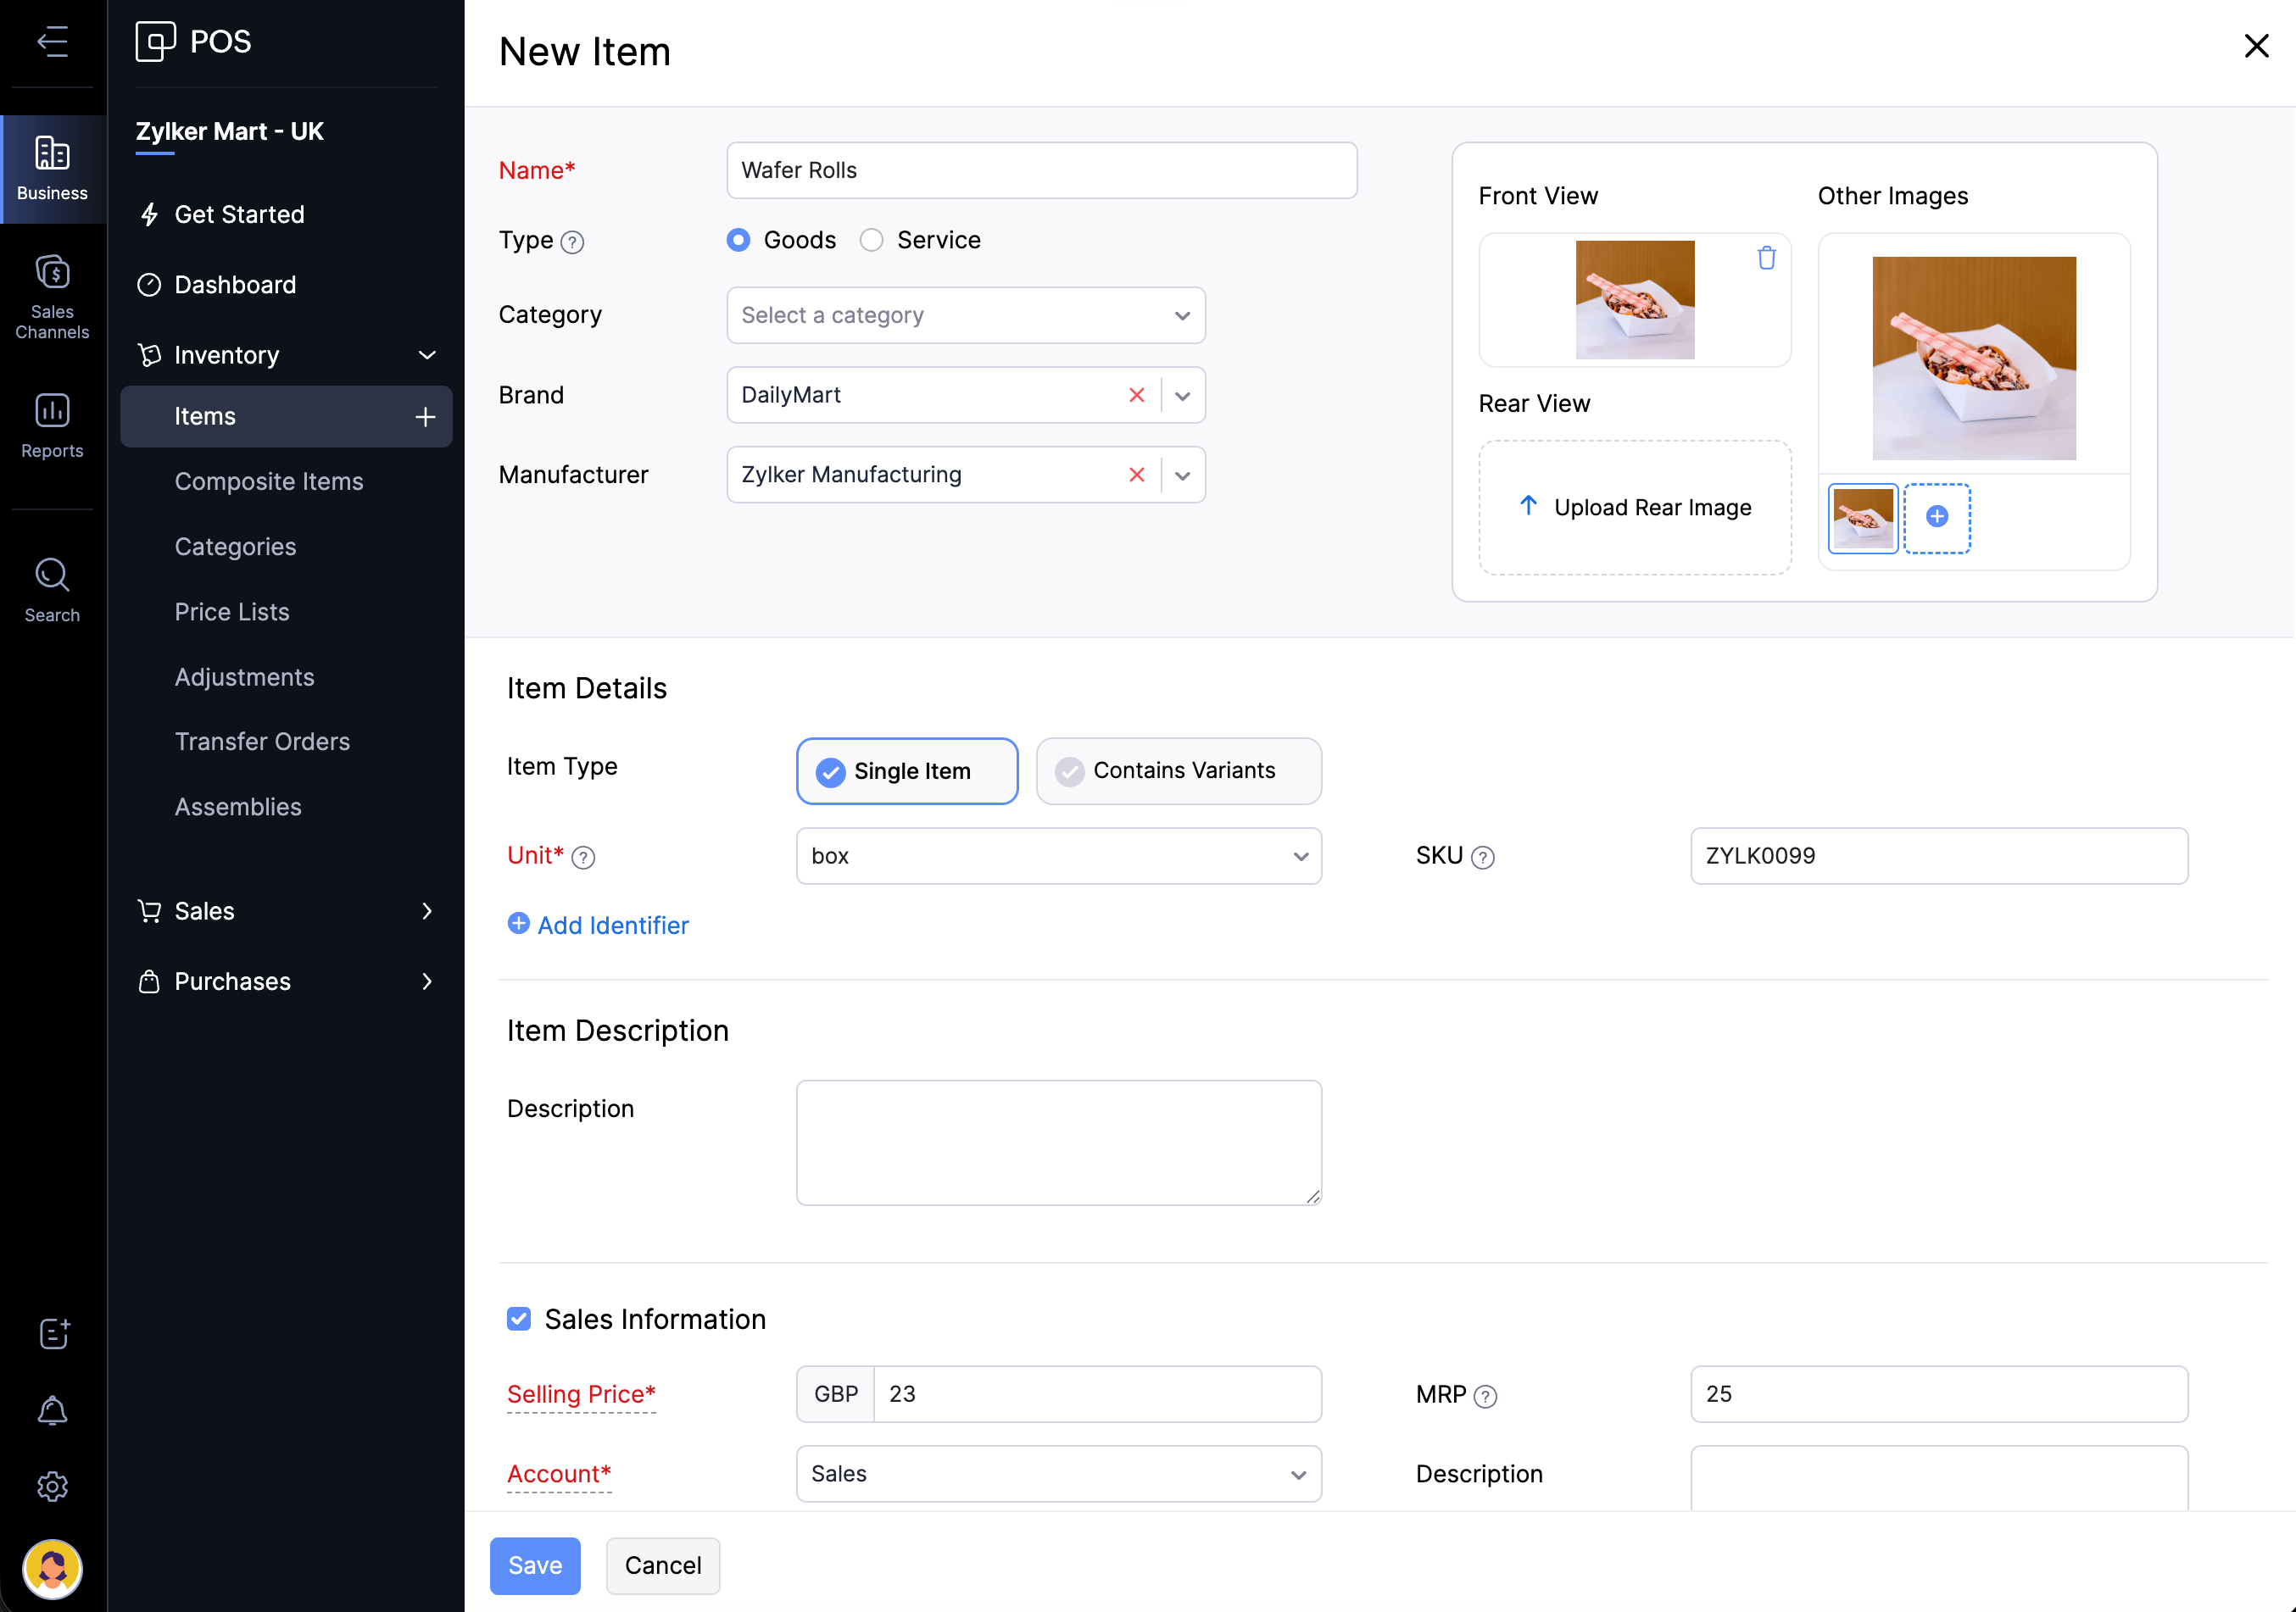Click the Save button
Screen dimensions: 2296x1612
point(535,1565)
